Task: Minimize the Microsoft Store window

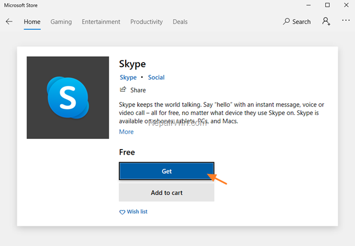Action: click(x=308, y=5)
